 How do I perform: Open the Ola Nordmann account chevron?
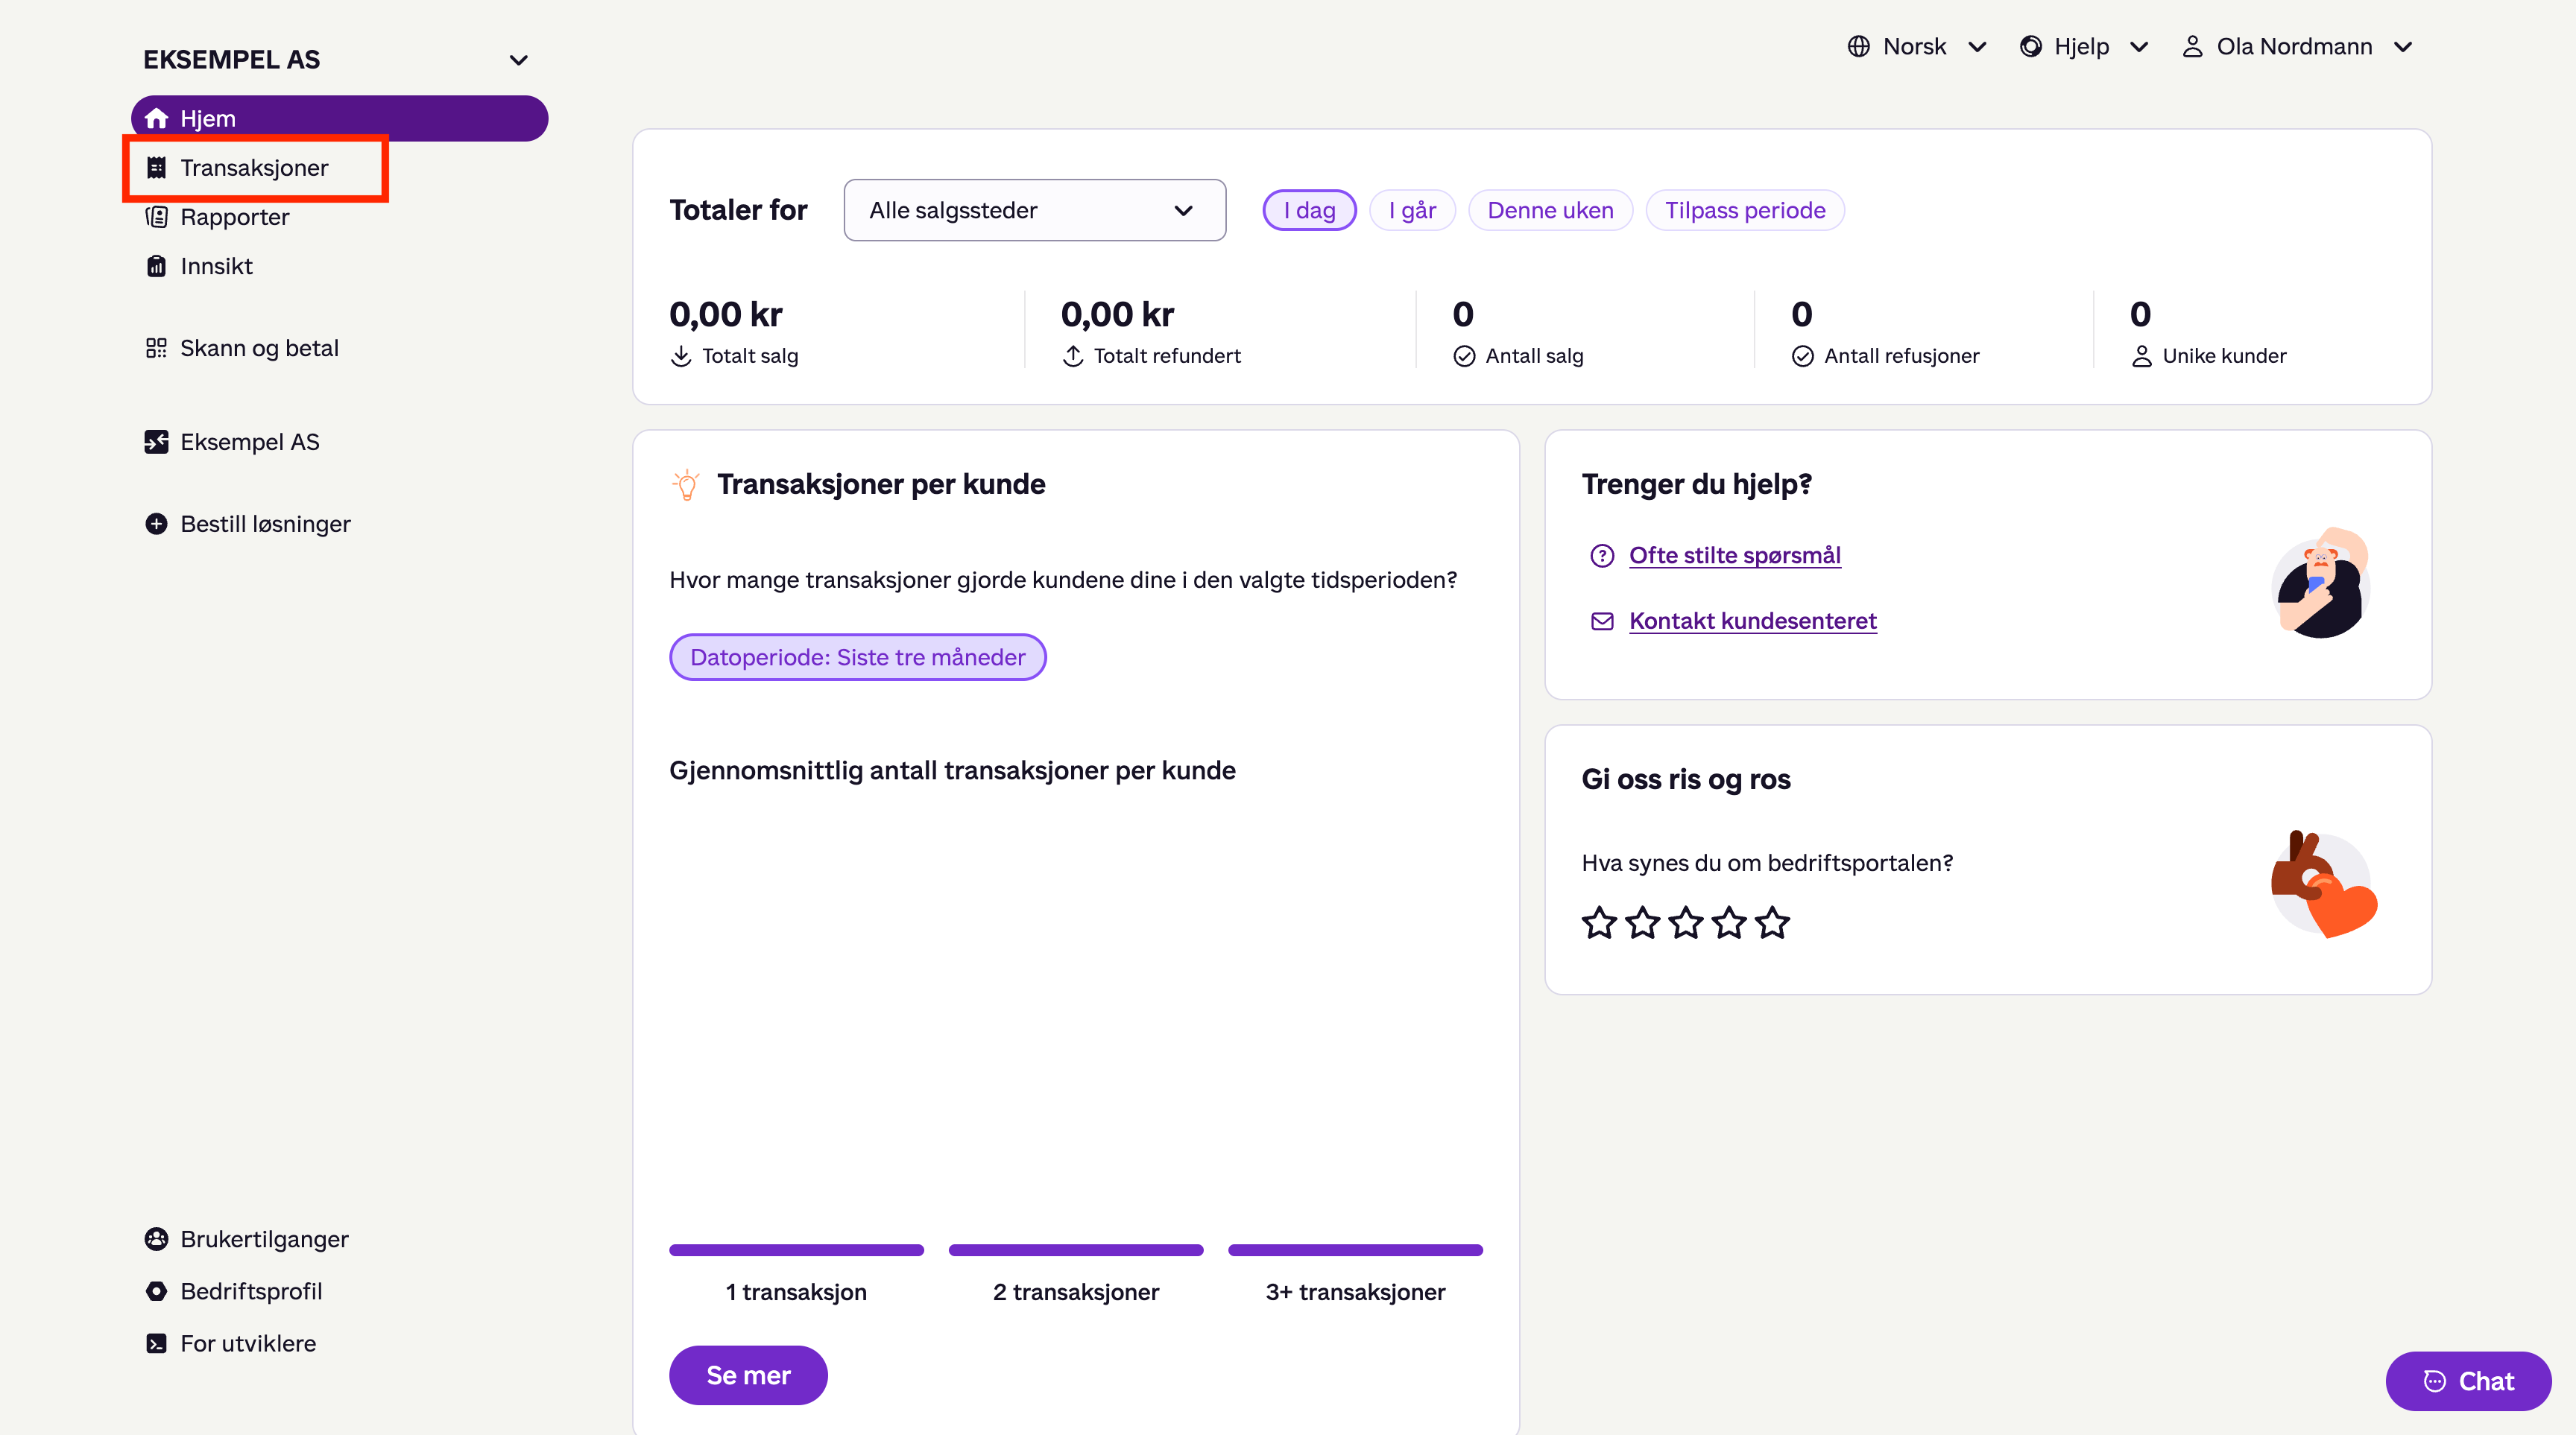(x=2403, y=47)
